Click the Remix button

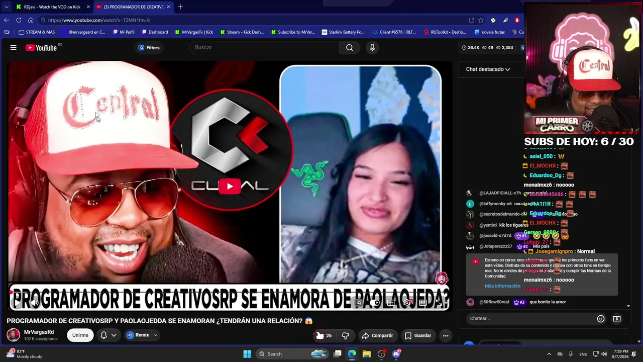click(x=138, y=335)
